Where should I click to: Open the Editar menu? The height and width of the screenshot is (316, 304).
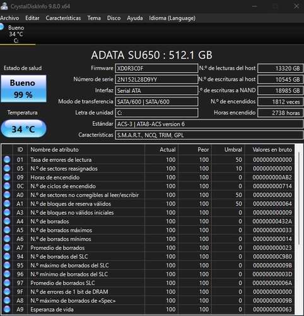(x=32, y=18)
